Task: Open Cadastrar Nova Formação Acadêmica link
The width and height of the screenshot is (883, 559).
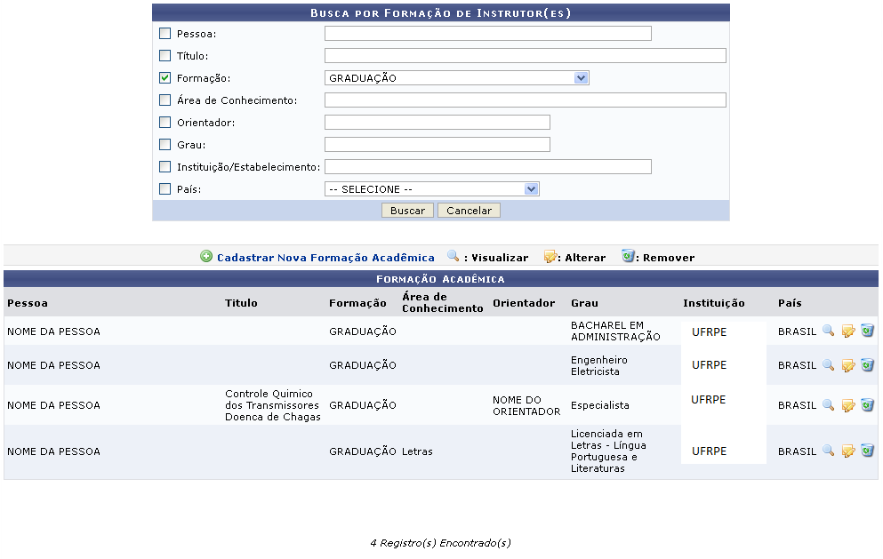Action: pos(325,258)
